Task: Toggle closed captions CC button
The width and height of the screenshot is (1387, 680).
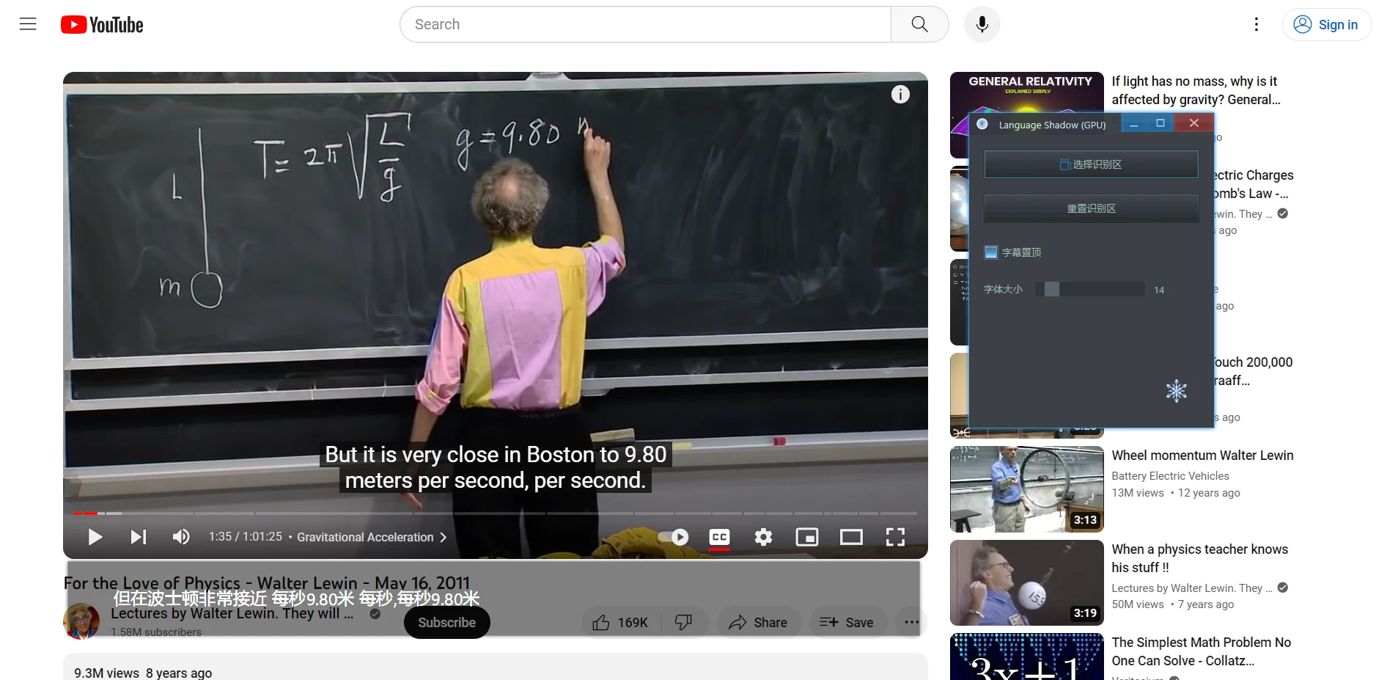Action: 720,537
